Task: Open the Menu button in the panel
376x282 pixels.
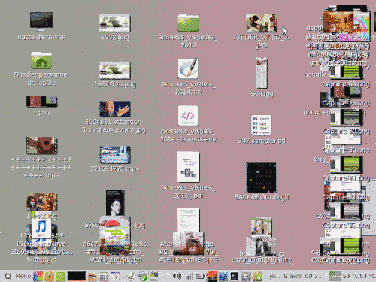Action: click(17, 276)
